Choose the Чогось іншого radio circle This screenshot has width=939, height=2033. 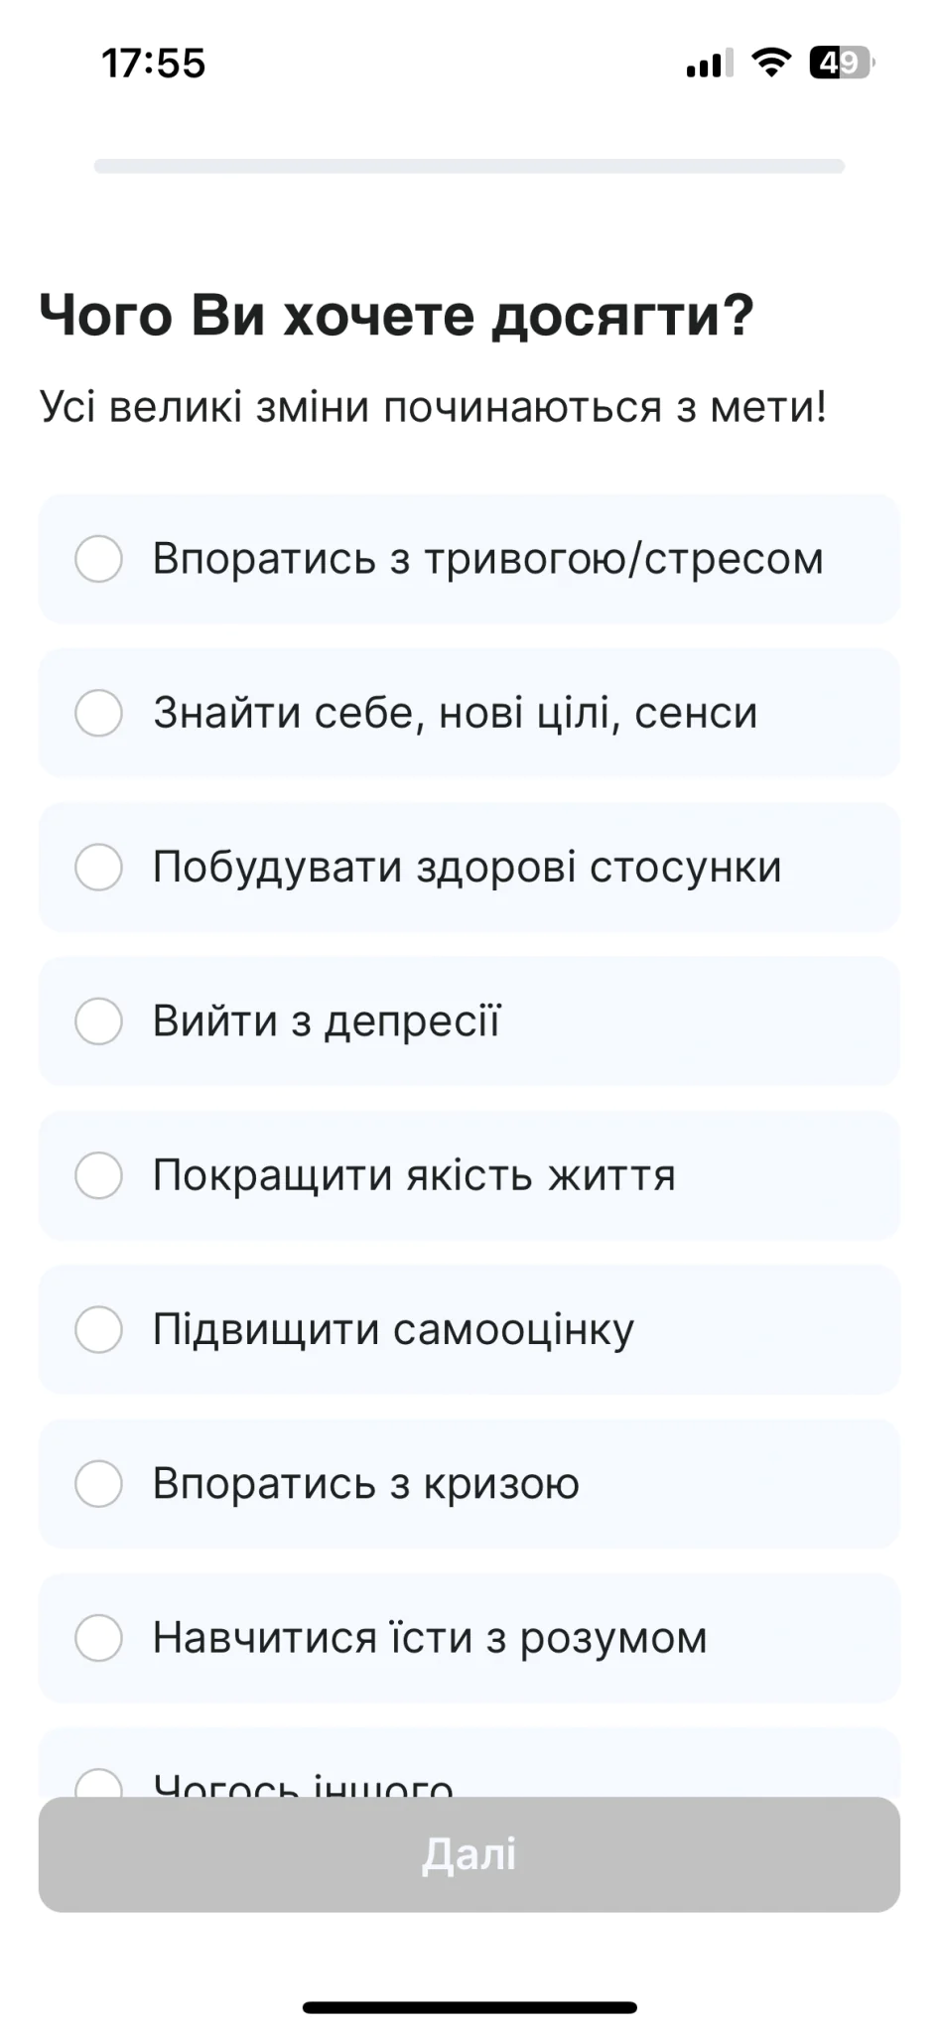(99, 1785)
